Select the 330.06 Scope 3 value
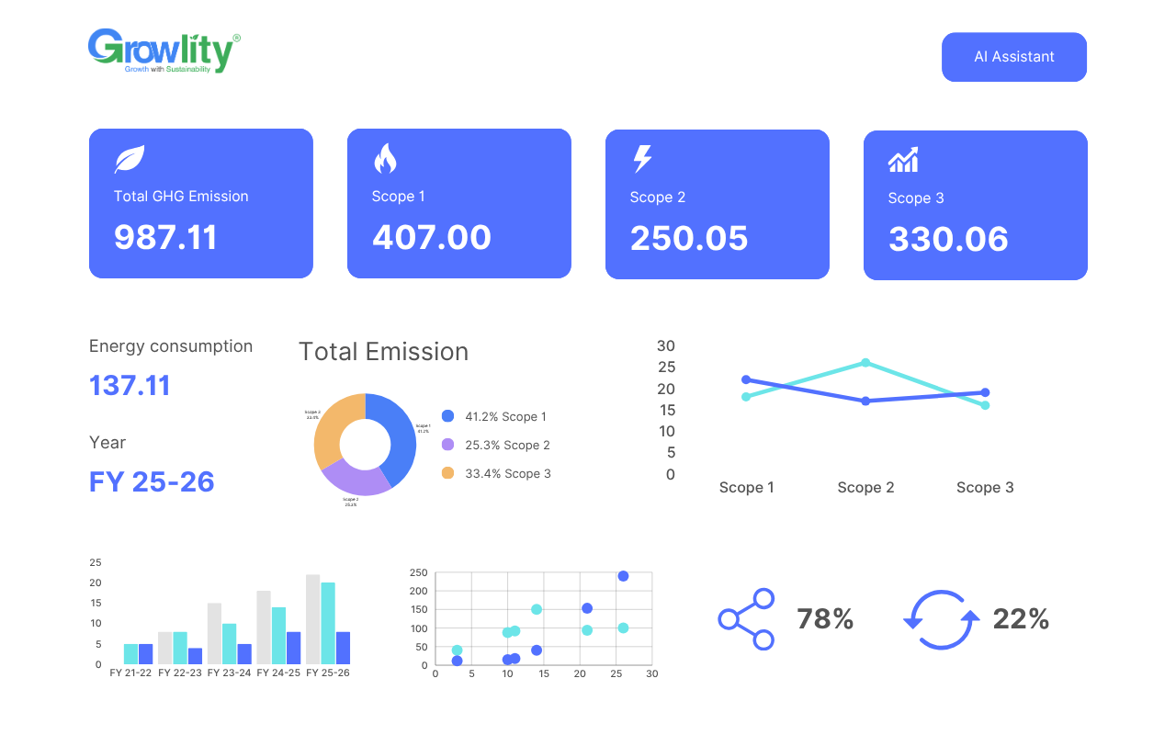1176x735 pixels. 948,239
